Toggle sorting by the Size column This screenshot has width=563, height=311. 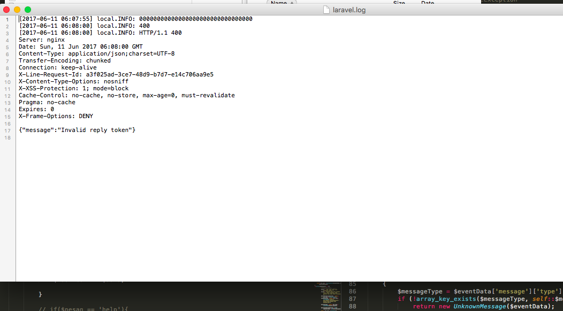click(399, 3)
